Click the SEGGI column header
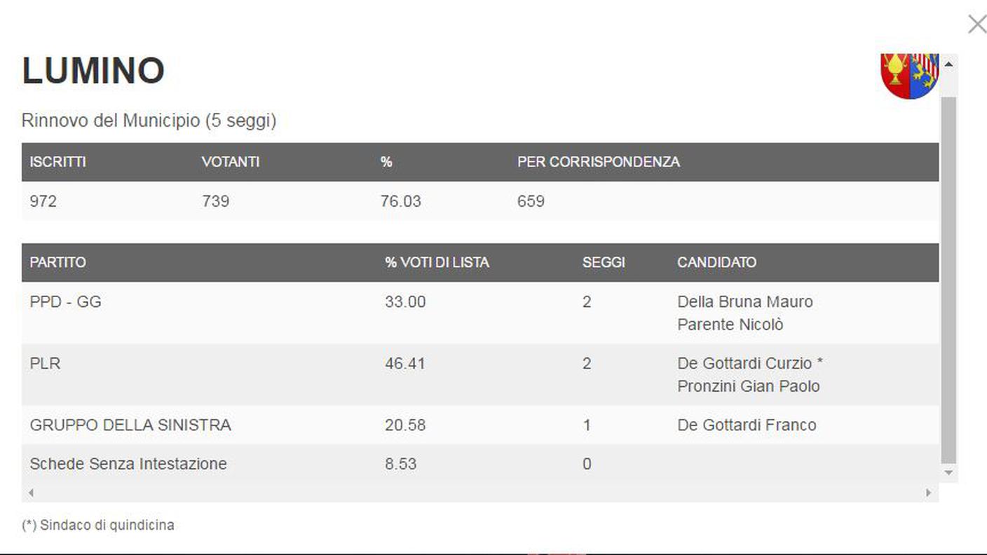Image resolution: width=987 pixels, height=555 pixels. coord(604,262)
